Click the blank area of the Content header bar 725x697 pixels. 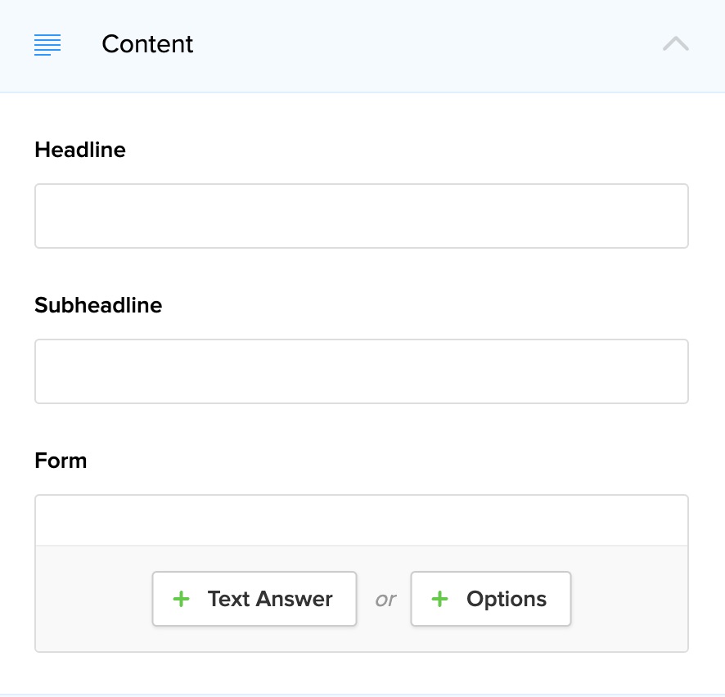pos(426,45)
